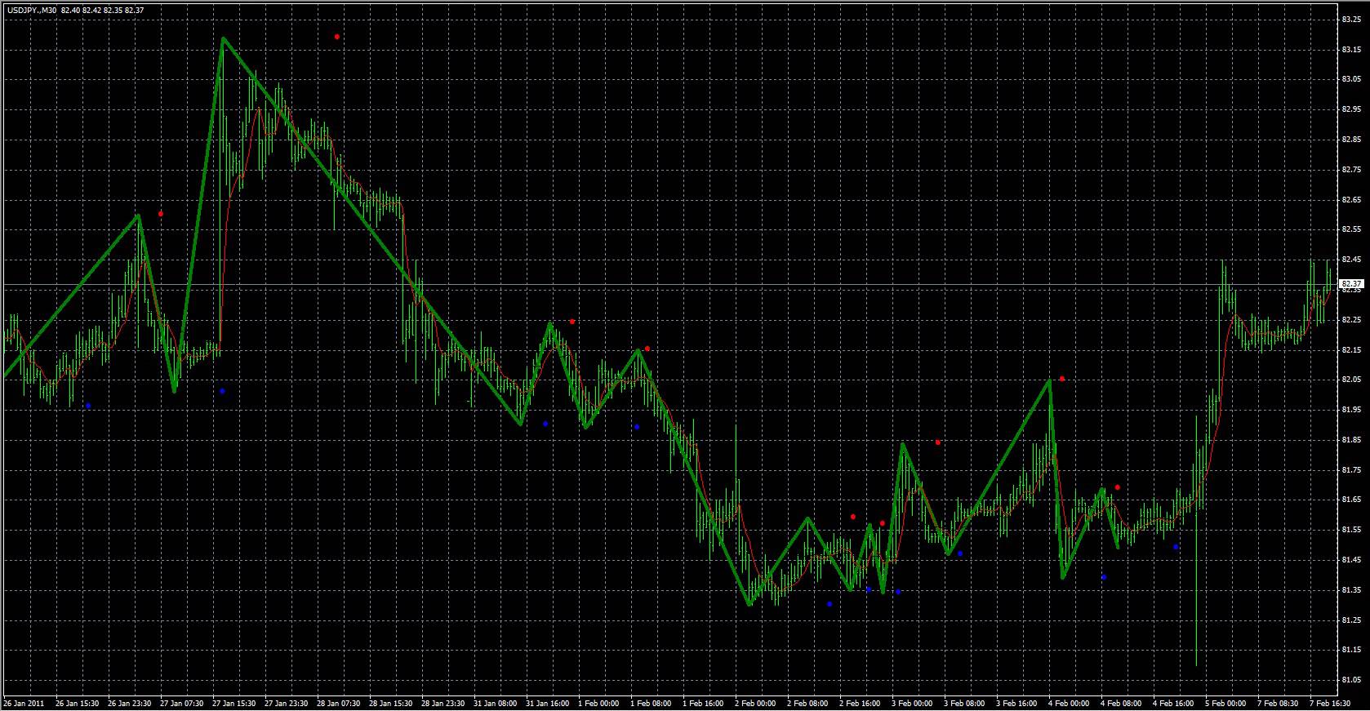
Task: Select the 31 Jan 16:00 time label
Action: [549, 703]
